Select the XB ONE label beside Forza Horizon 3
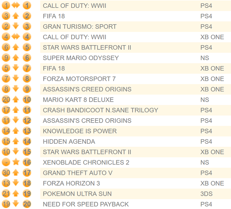Viewport: 231px width, 209px height. click(x=212, y=183)
